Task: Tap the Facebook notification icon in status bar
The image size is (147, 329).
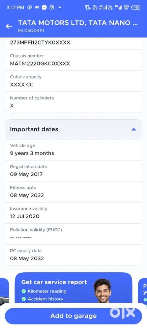Action: click(30, 7)
